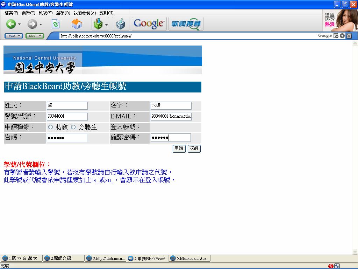Expand the Back button history arrow
358x269 pixels.
(x=20, y=25)
